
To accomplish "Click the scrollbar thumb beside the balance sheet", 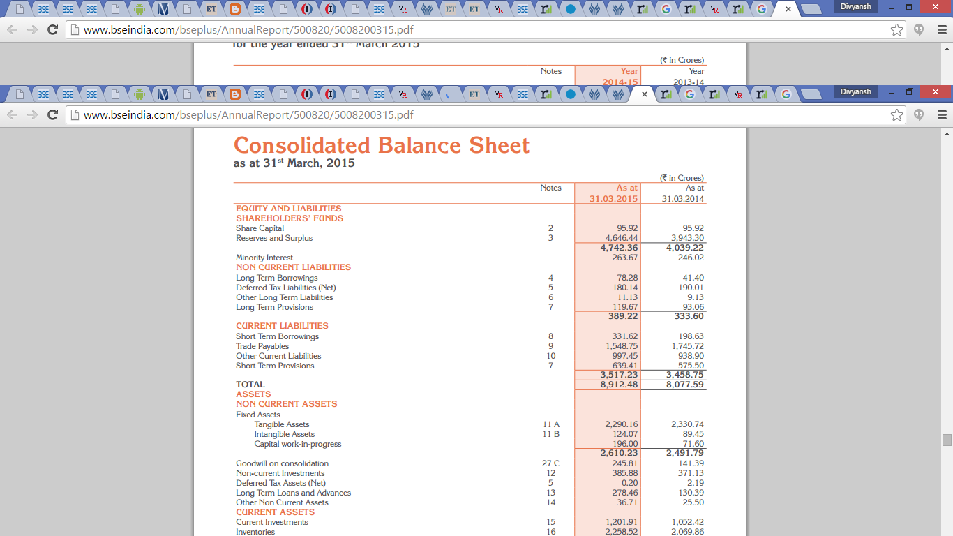I will pyautogui.click(x=947, y=440).
